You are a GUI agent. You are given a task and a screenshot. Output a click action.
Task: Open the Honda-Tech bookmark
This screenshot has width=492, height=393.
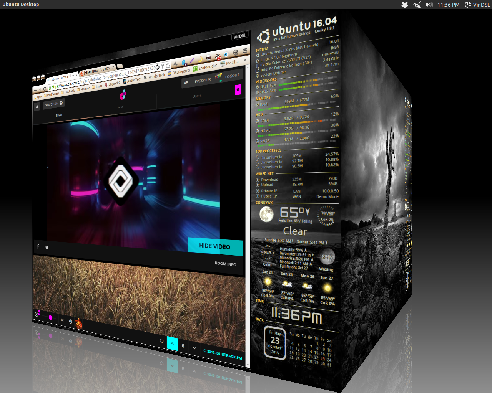(154, 76)
